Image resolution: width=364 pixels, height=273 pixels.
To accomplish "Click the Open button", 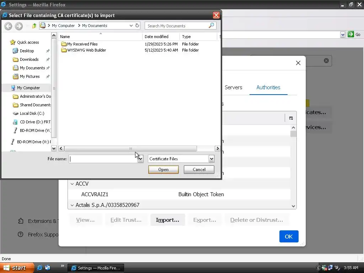I will pyautogui.click(x=164, y=170).
